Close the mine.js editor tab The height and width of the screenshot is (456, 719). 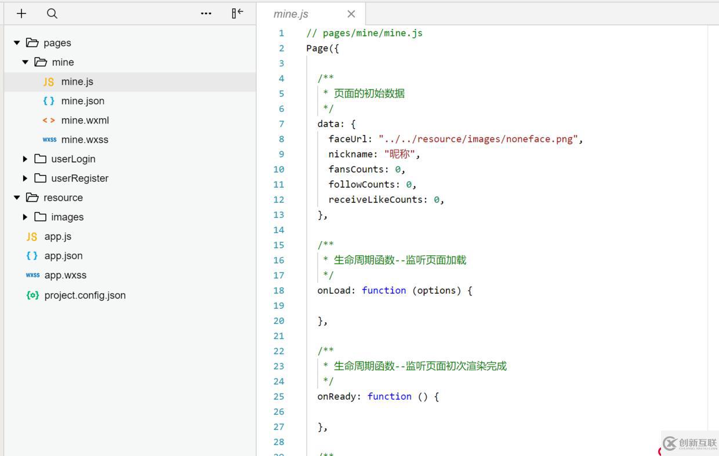[x=351, y=14]
